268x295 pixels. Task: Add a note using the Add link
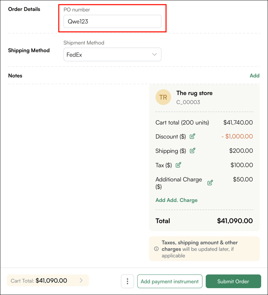[254, 76]
